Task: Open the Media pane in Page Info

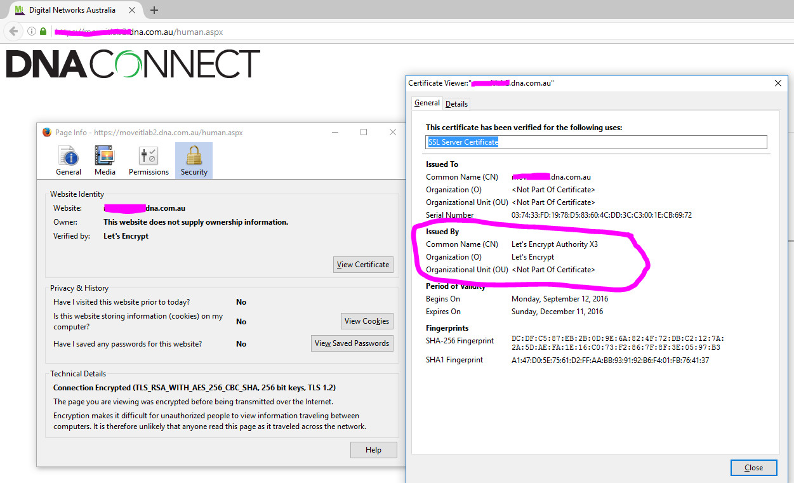Action: tap(105, 161)
